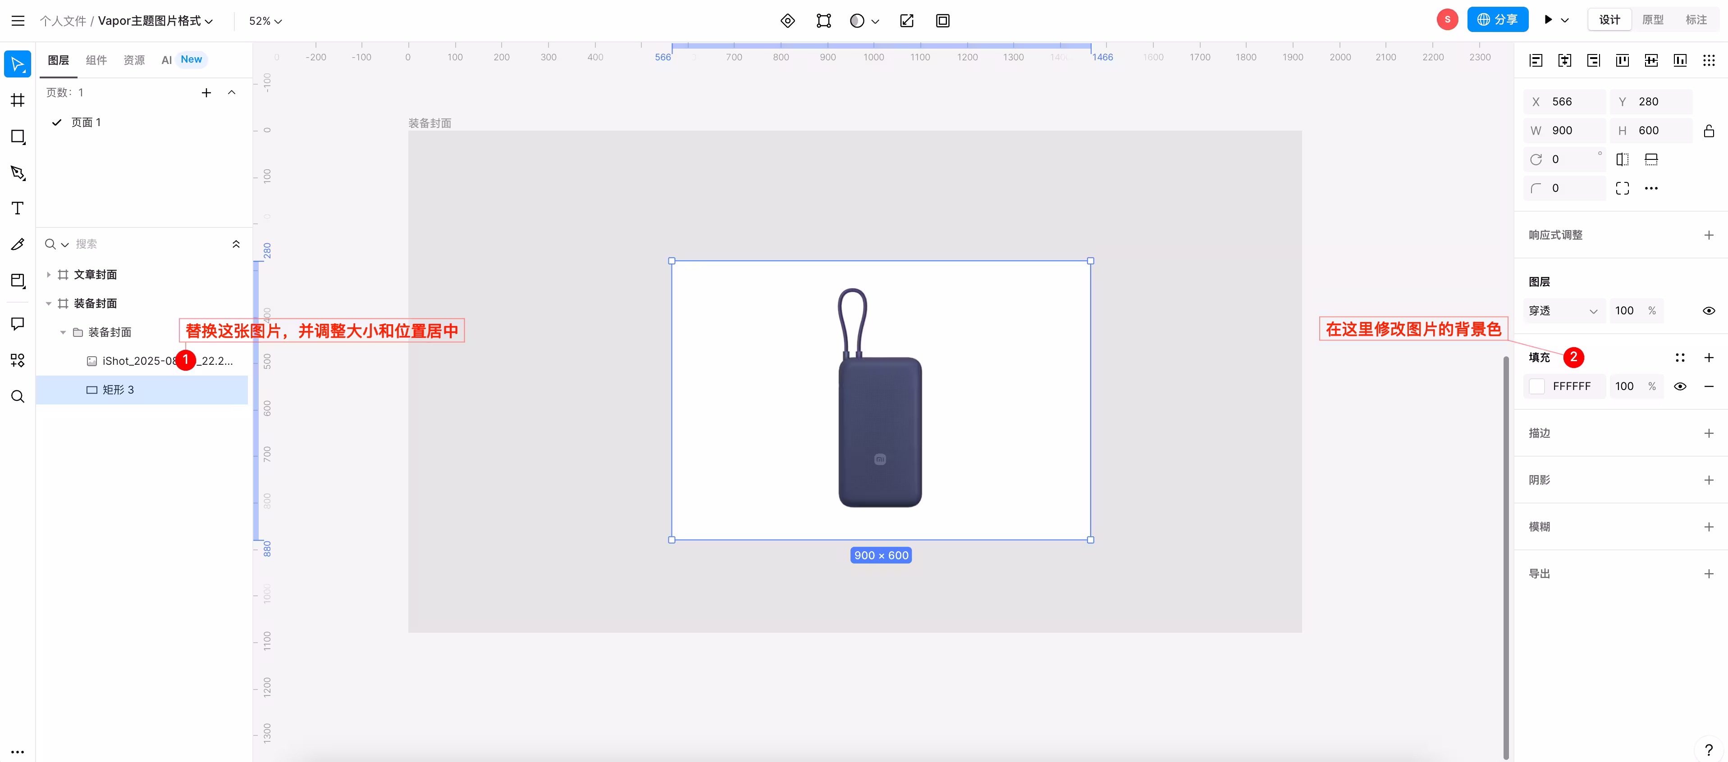Hide the FFFFFF fill with eye icon
Screen dimensions: 1728x762
(1680, 387)
